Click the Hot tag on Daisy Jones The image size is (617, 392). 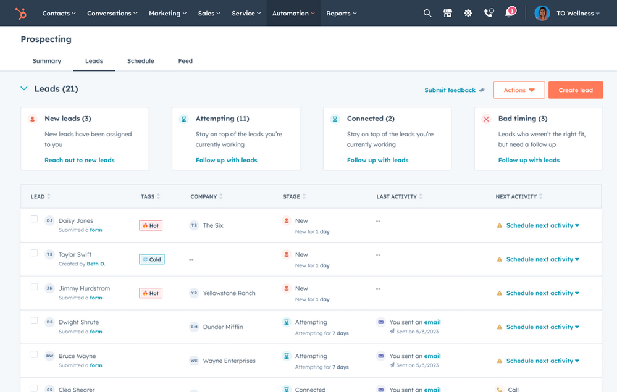point(151,225)
